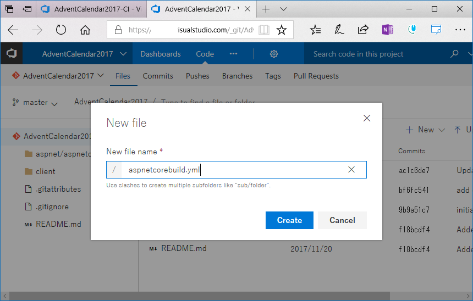Open client folder in tree
473x301 pixels.
(40, 171)
